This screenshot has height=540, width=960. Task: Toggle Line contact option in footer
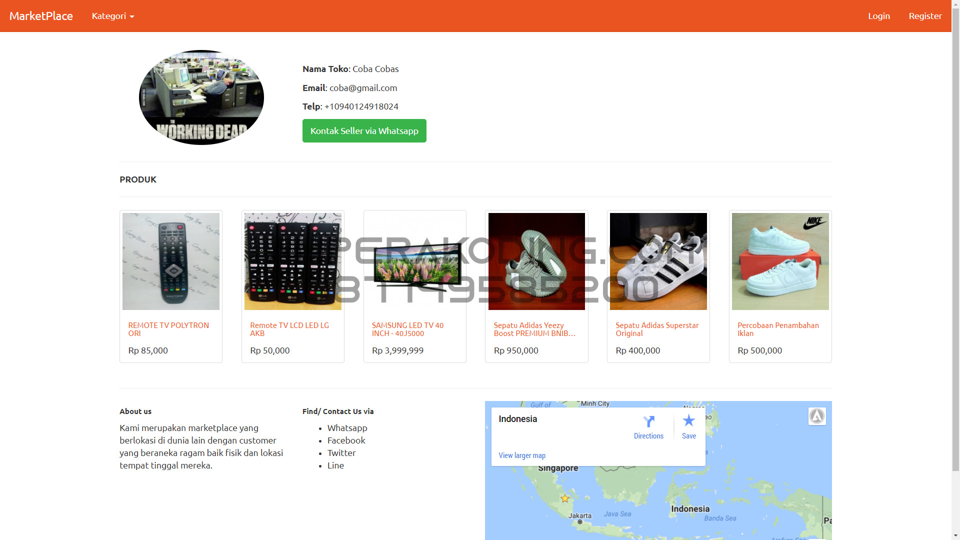[335, 465]
